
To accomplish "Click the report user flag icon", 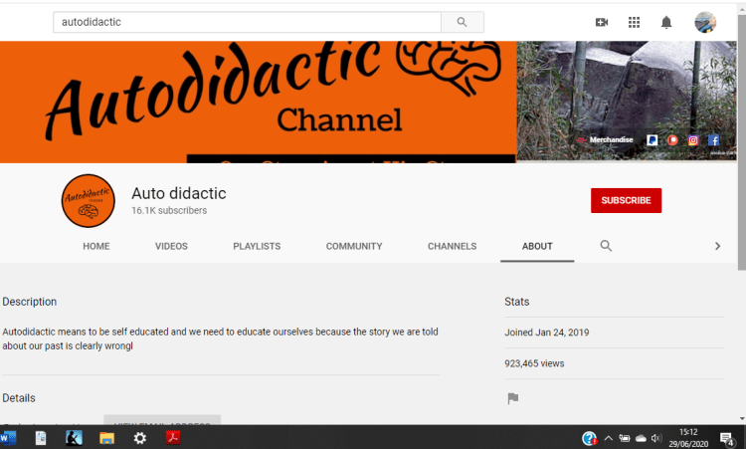I will pyautogui.click(x=513, y=398).
